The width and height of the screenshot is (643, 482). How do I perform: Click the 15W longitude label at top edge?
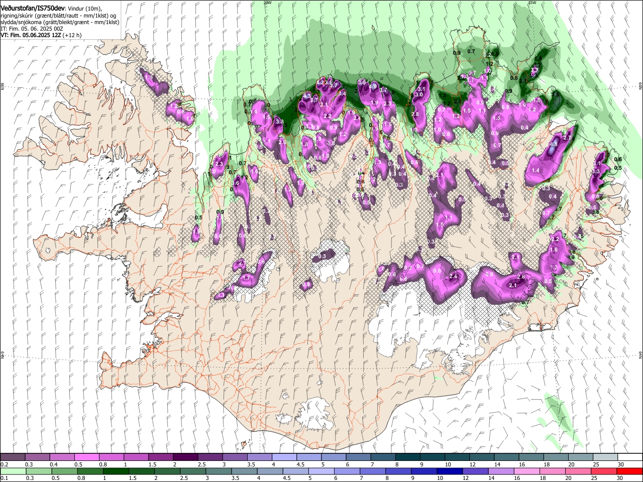click(x=532, y=2)
